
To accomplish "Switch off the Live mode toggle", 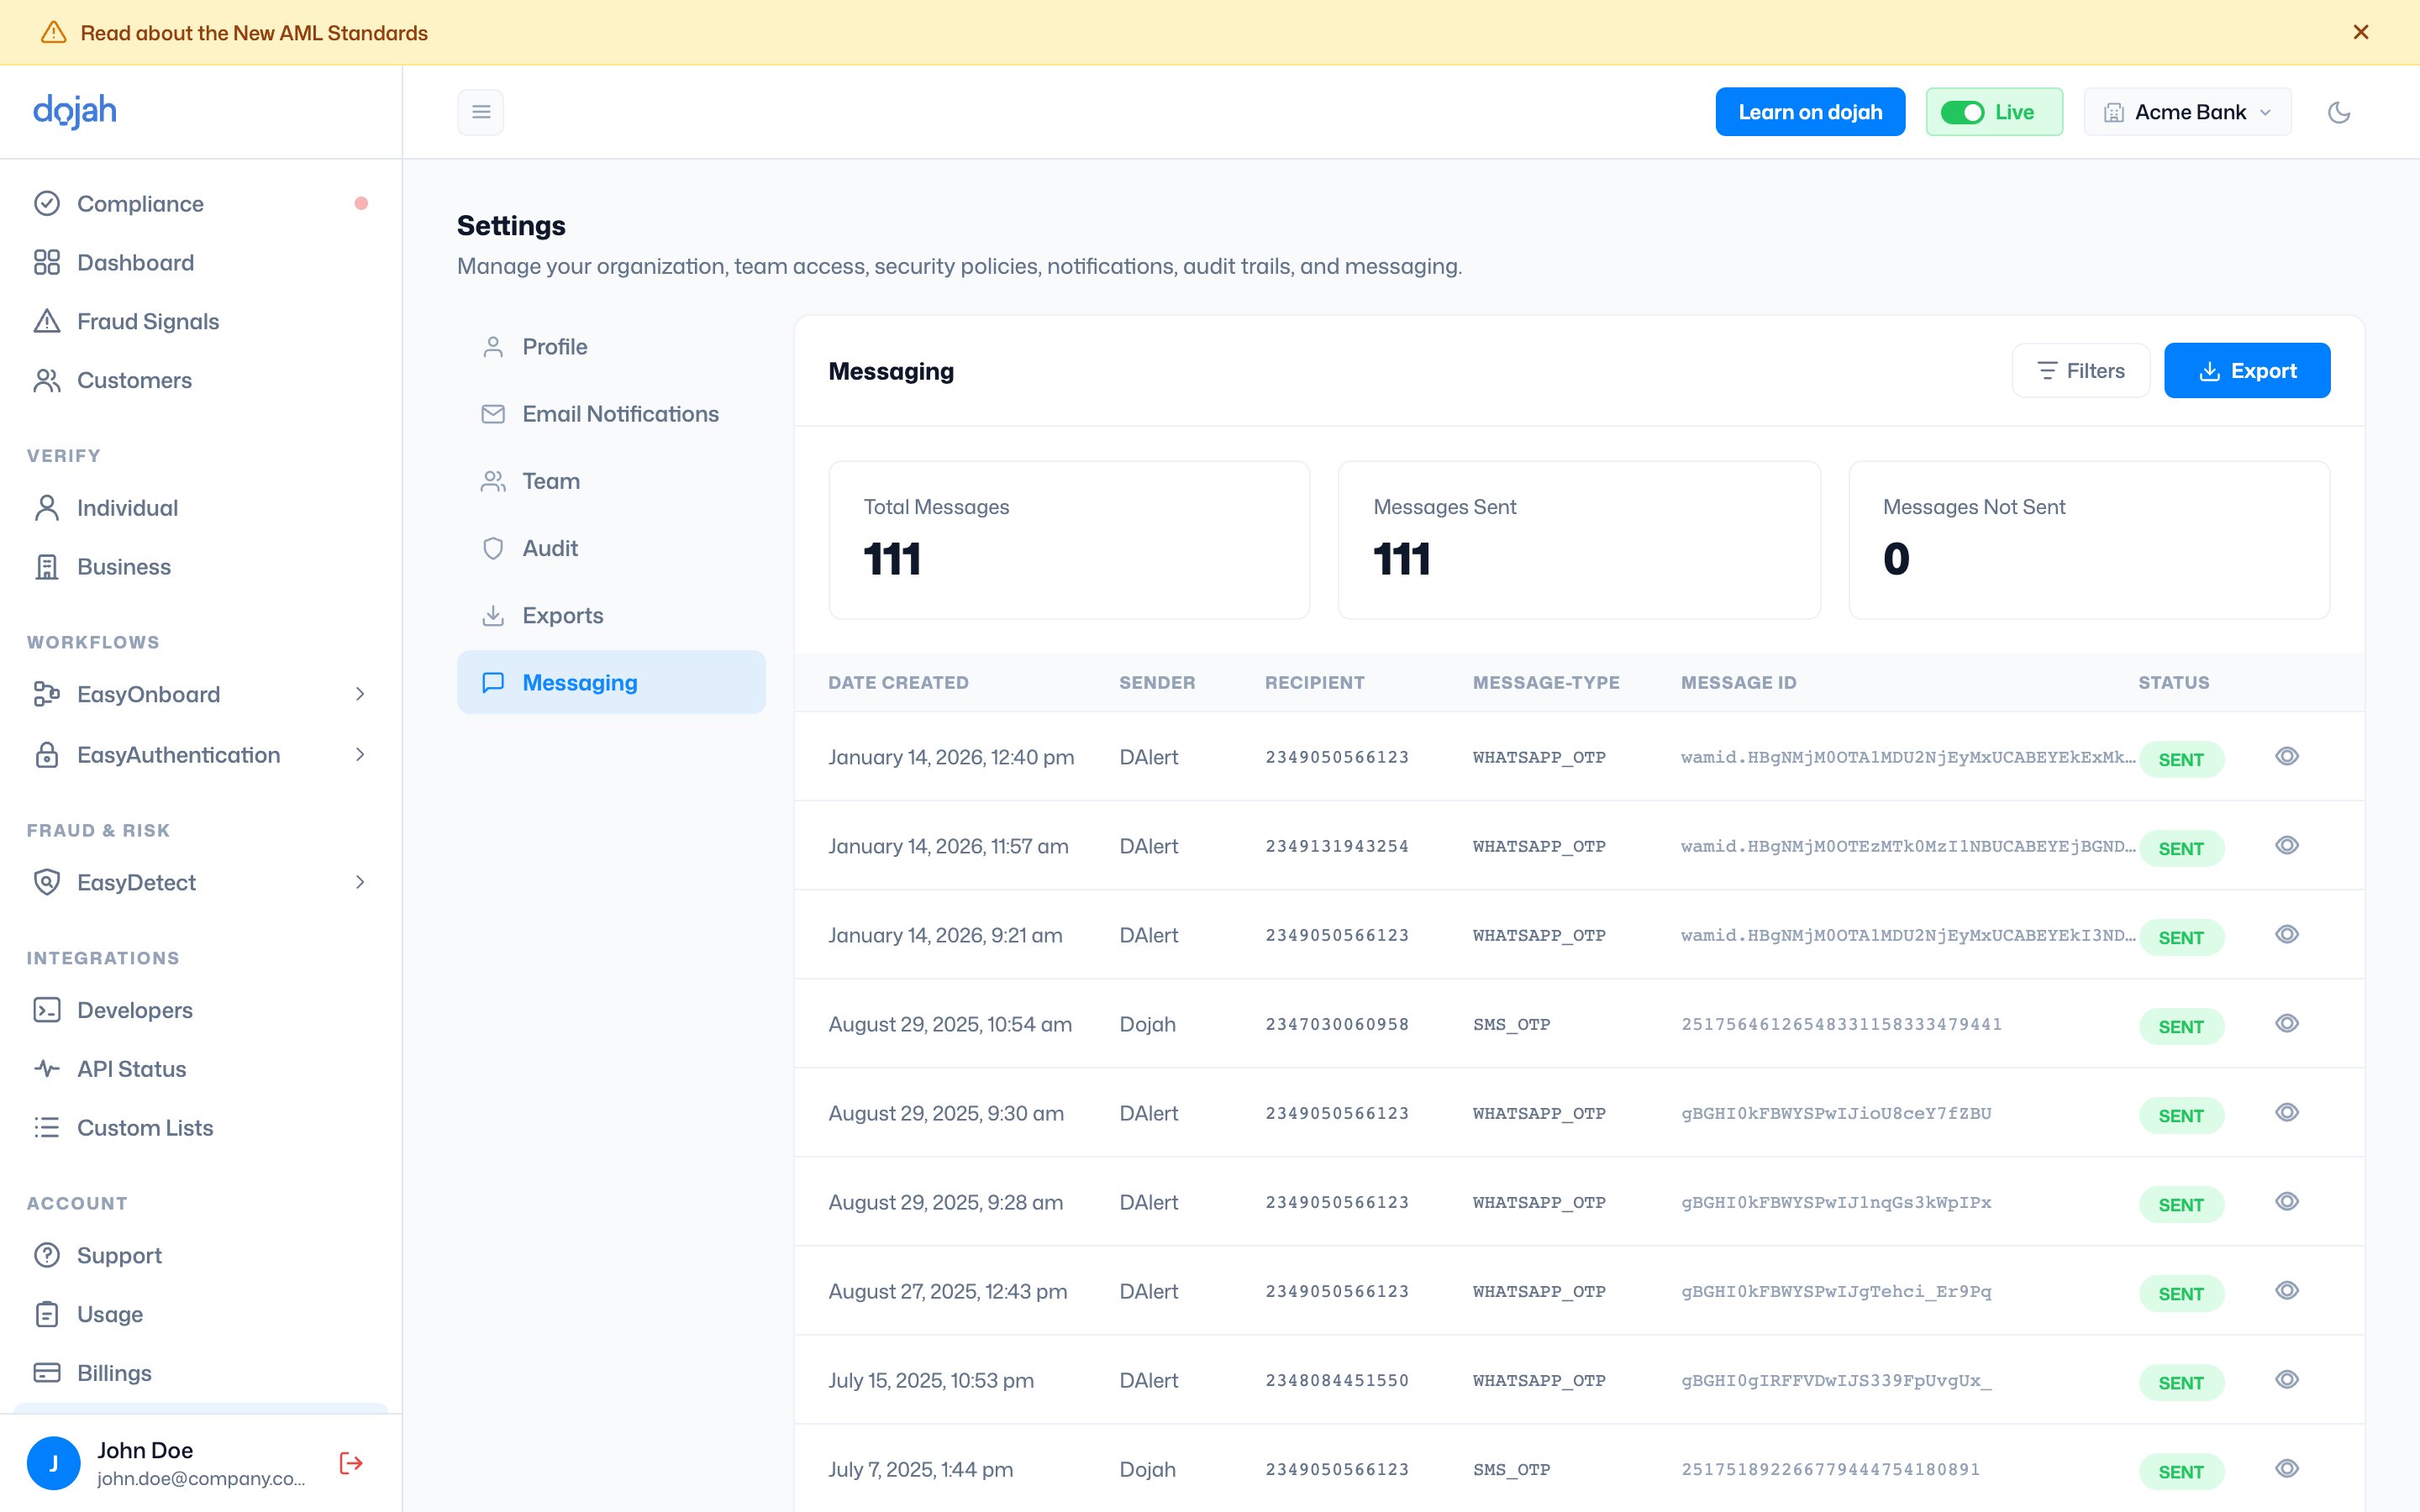I will [1961, 112].
